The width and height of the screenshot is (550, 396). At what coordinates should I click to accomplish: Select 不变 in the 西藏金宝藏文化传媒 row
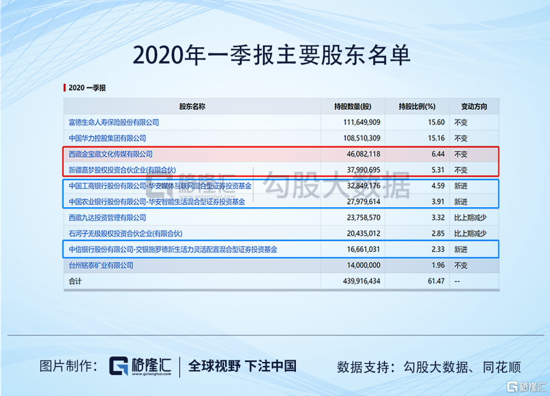pyautogui.click(x=461, y=154)
